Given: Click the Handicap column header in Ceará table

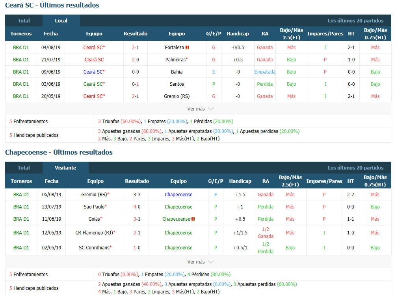Looking at the screenshot, I should pyautogui.click(x=238, y=33).
